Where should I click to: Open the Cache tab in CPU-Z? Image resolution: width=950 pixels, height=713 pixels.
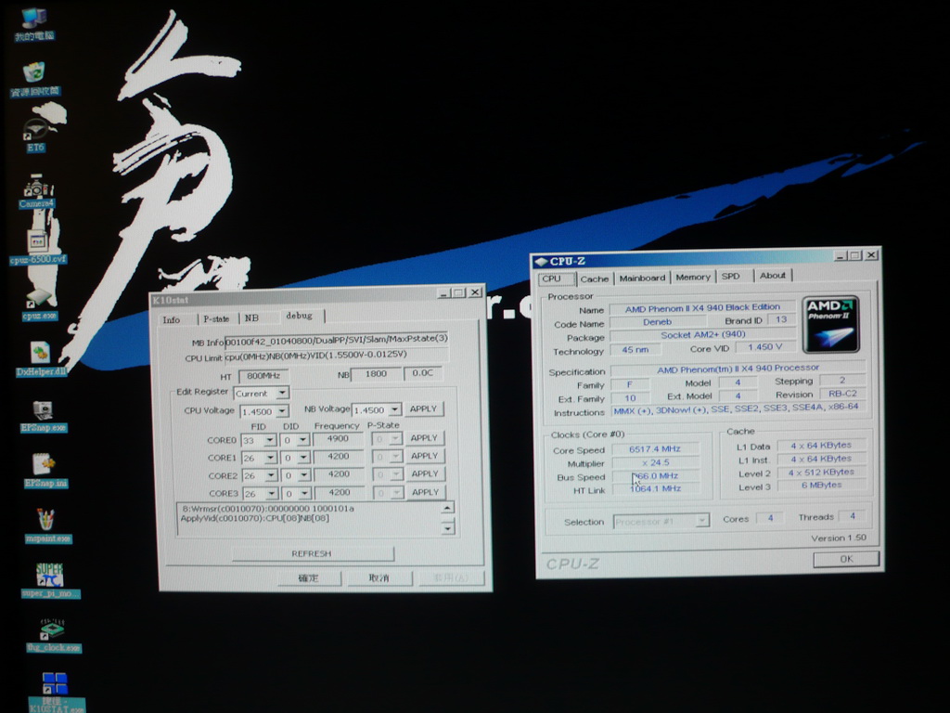click(x=594, y=279)
